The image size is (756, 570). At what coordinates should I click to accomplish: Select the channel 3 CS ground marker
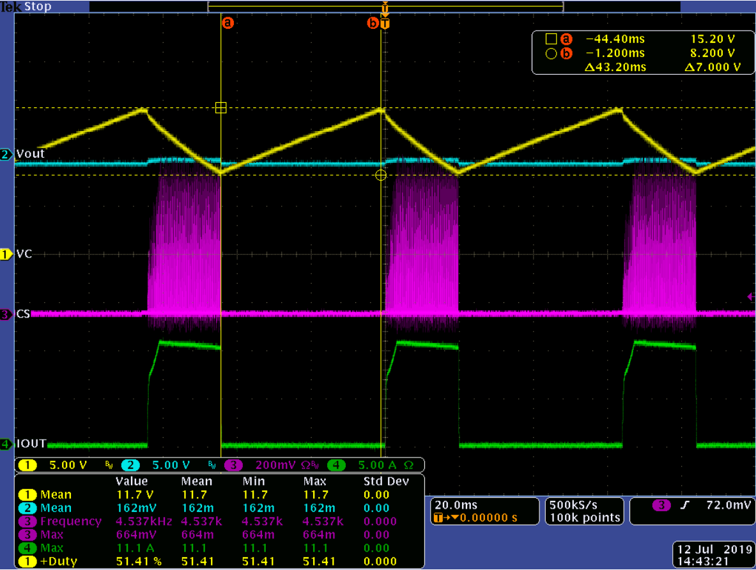pos(6,314)
